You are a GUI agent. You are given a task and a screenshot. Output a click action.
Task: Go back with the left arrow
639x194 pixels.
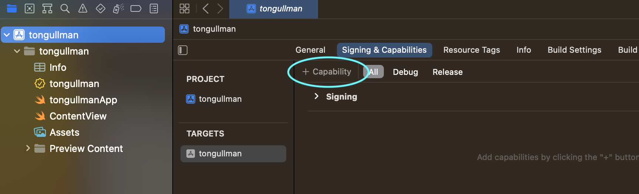(x=206, y=8)
